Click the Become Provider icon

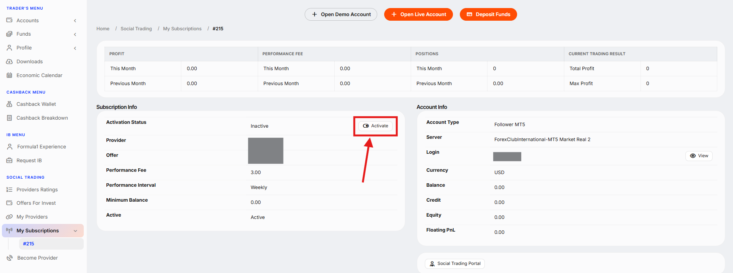pyautogui.click(x=10, y=258)
